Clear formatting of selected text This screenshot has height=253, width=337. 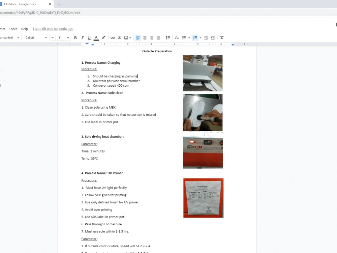coord(222,37)
